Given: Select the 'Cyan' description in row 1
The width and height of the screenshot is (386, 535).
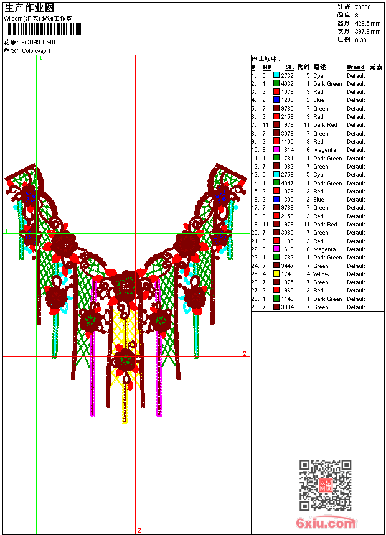Looking at the screenshot, I should [x=320, y=76].
